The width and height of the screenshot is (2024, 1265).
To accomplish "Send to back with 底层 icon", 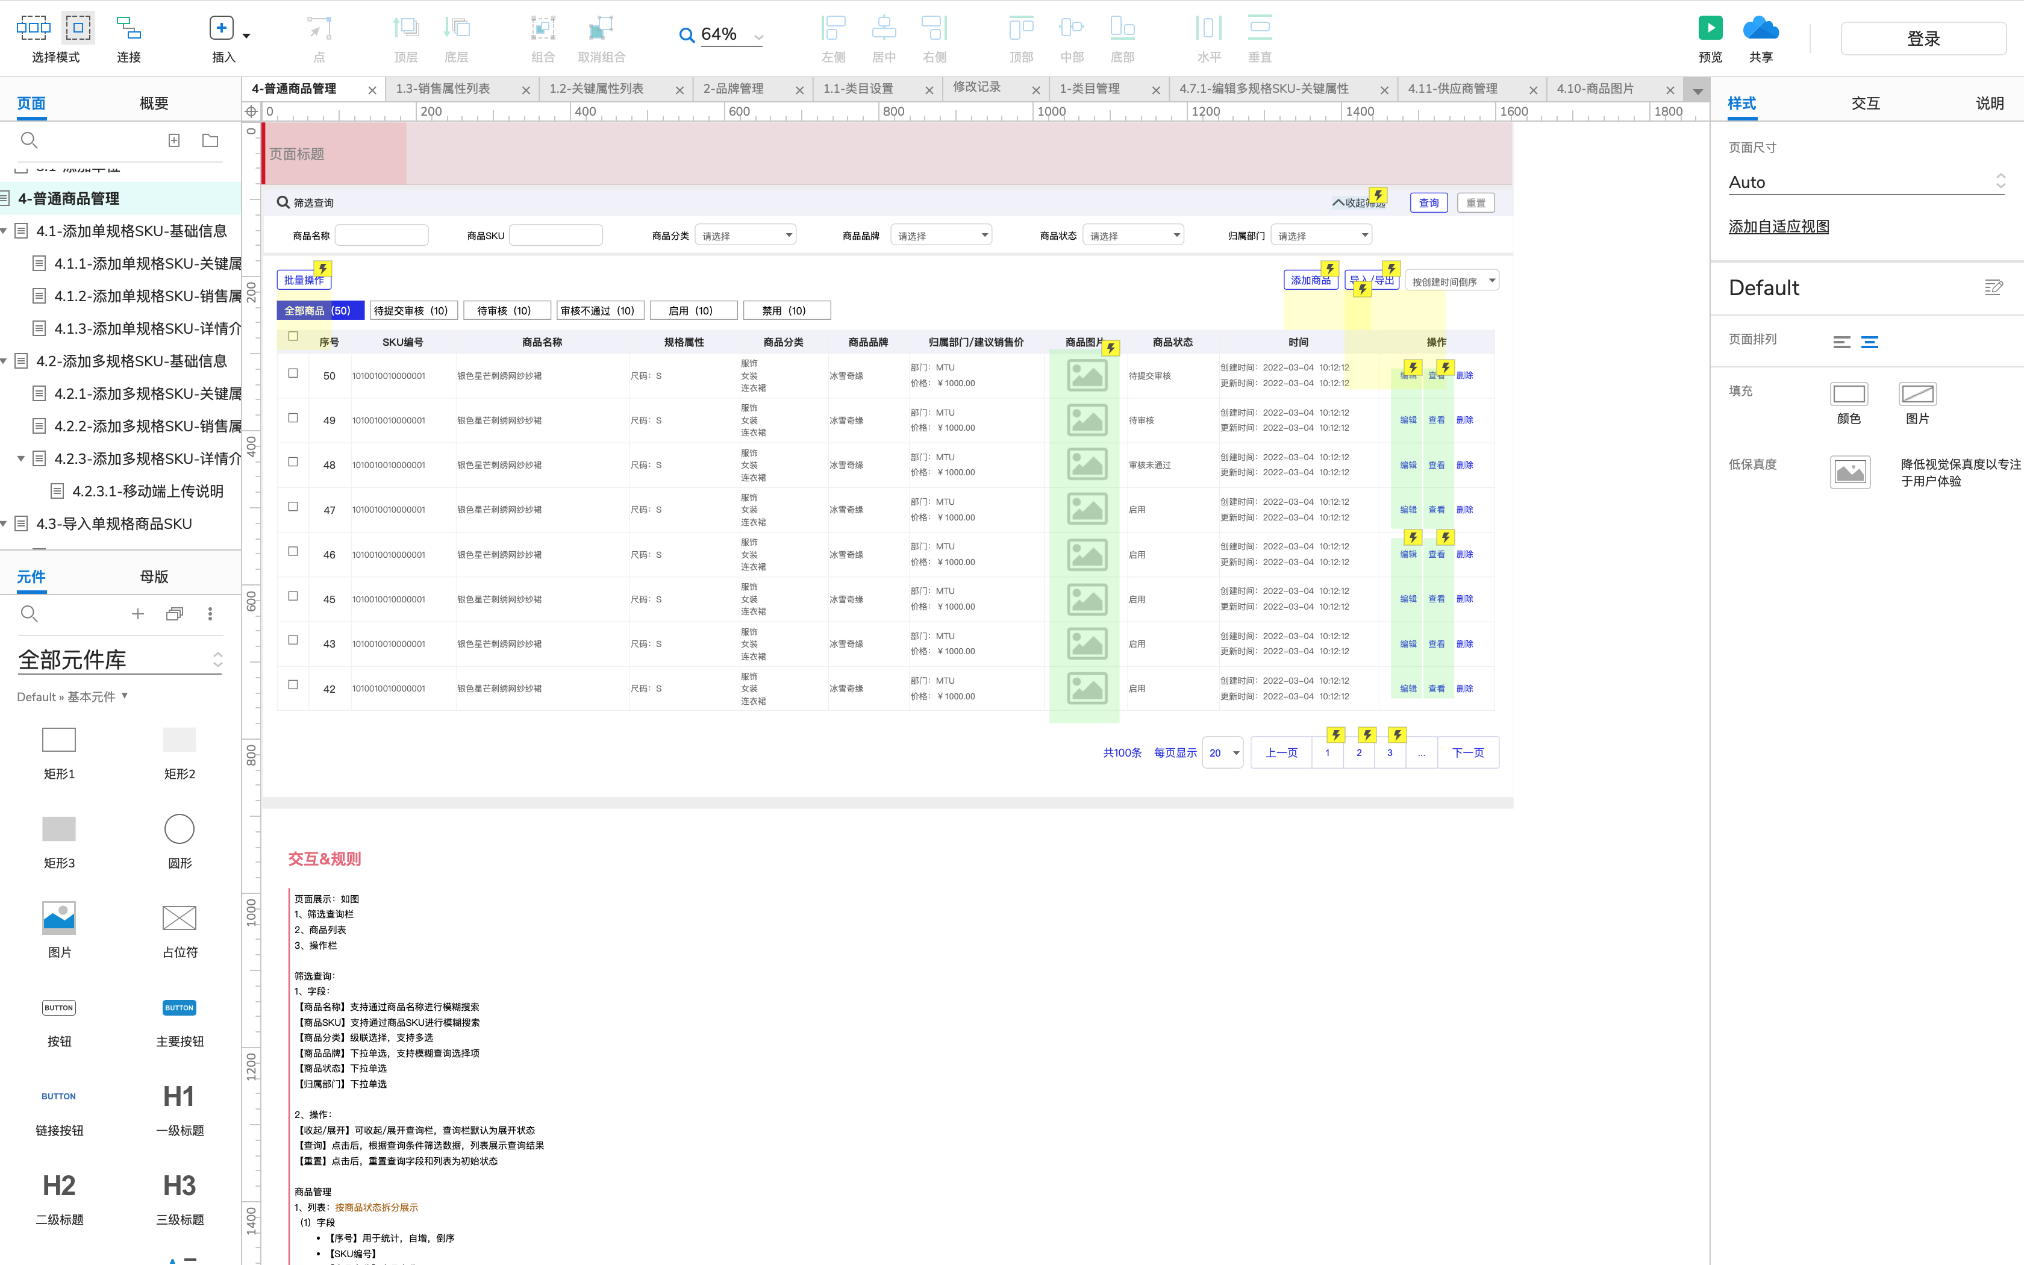I will click(457, 28).
